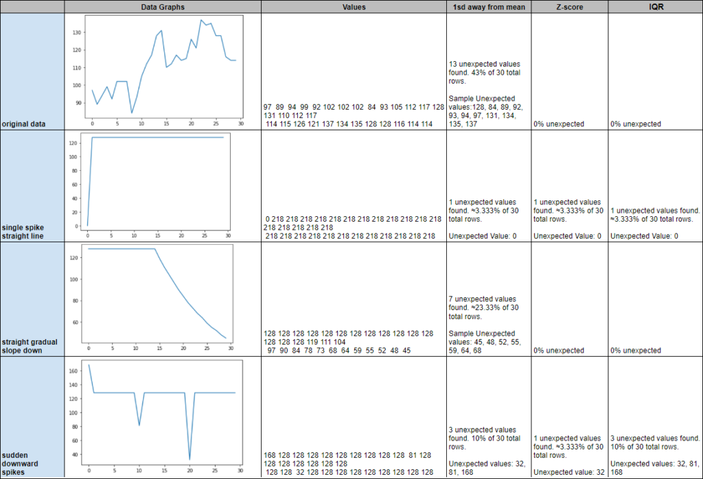Click the 7 unexpected values found cell
This screenshot has width=703, height=479.
(x=489, y=299)
